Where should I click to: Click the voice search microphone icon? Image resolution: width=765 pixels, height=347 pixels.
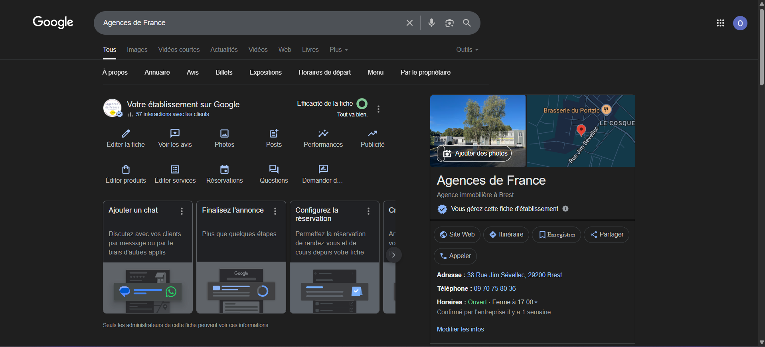tap(431, 23)
